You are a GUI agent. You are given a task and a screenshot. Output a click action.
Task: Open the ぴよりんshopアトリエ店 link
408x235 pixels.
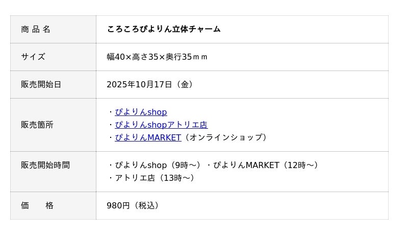[x=161, y=125]
